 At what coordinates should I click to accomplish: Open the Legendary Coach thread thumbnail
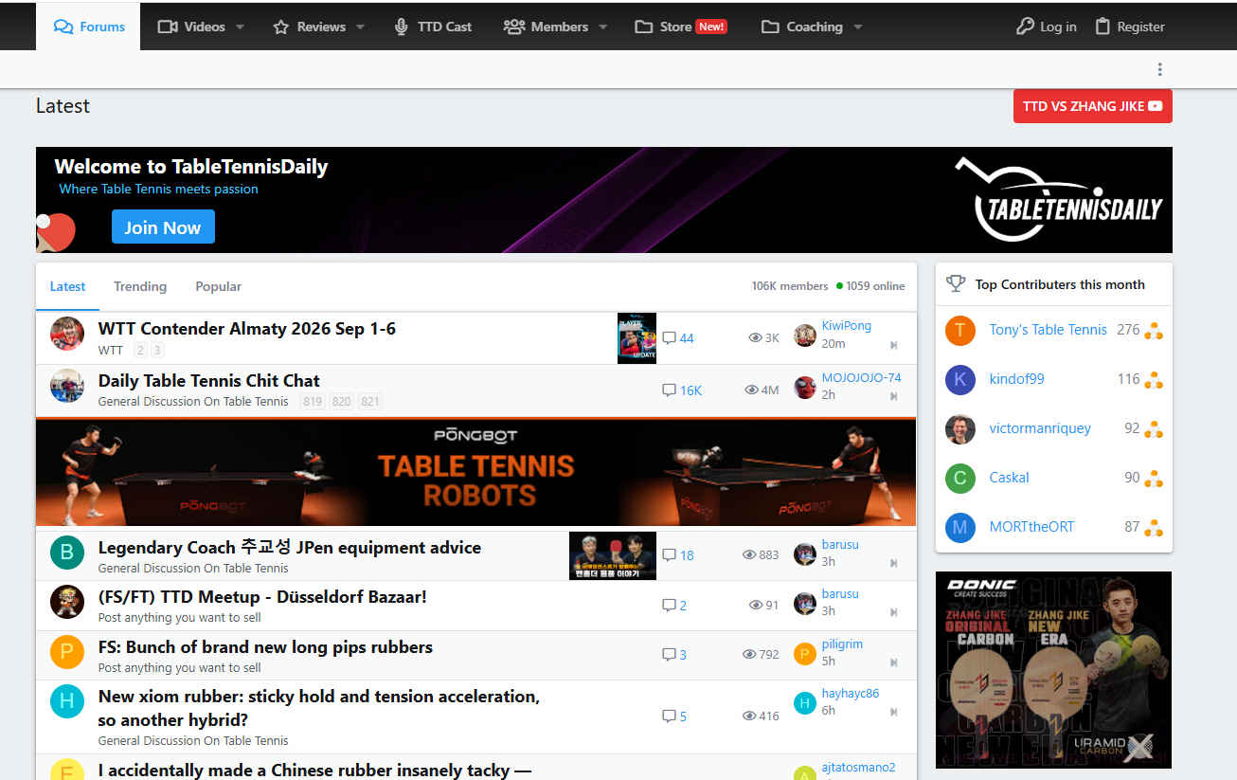click(x=613, y=555)
